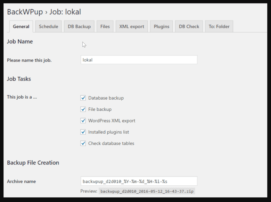Viewport: 271px width, 202px height.
Task: Select the XML export tab
Action: pyautogui.click(x=132, y=26)
